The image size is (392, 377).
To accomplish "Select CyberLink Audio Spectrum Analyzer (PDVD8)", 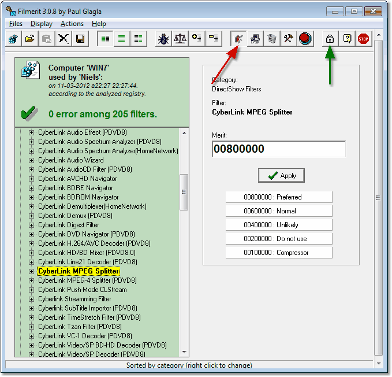I will point(100,142).
